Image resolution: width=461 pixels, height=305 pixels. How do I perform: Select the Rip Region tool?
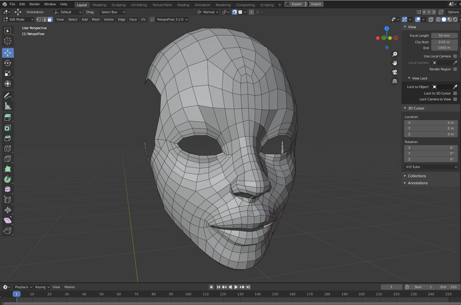(x=8, y=231)
